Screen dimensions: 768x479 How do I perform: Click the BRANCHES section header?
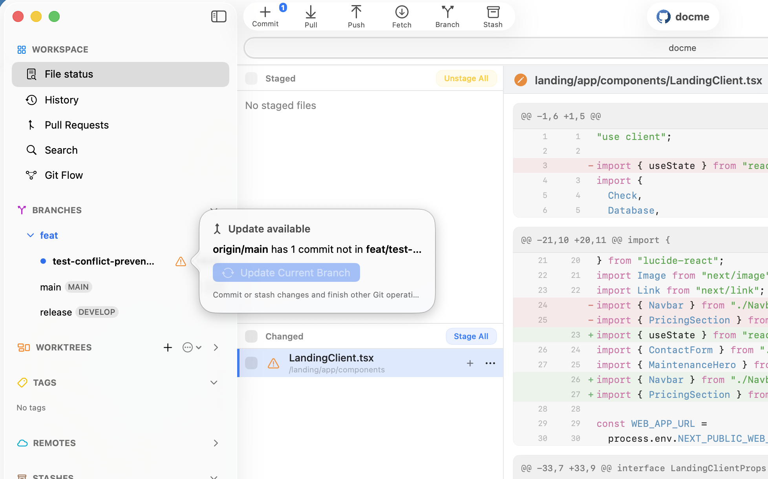click(57, 210)
